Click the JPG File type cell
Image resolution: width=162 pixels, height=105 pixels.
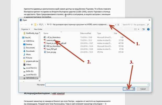click(100, 52)
